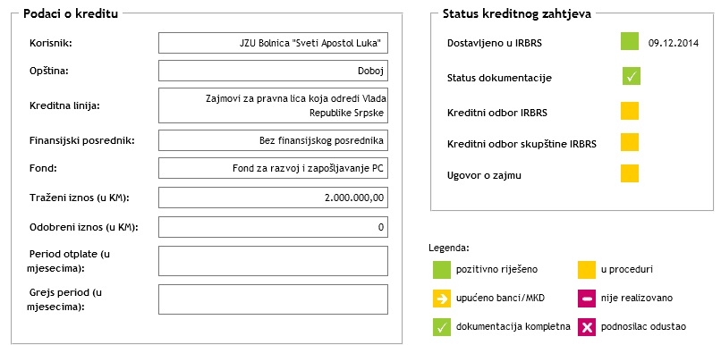Click the legend green square pozitivno riješeno
The image size is (721, 345).
click(441, 270)
